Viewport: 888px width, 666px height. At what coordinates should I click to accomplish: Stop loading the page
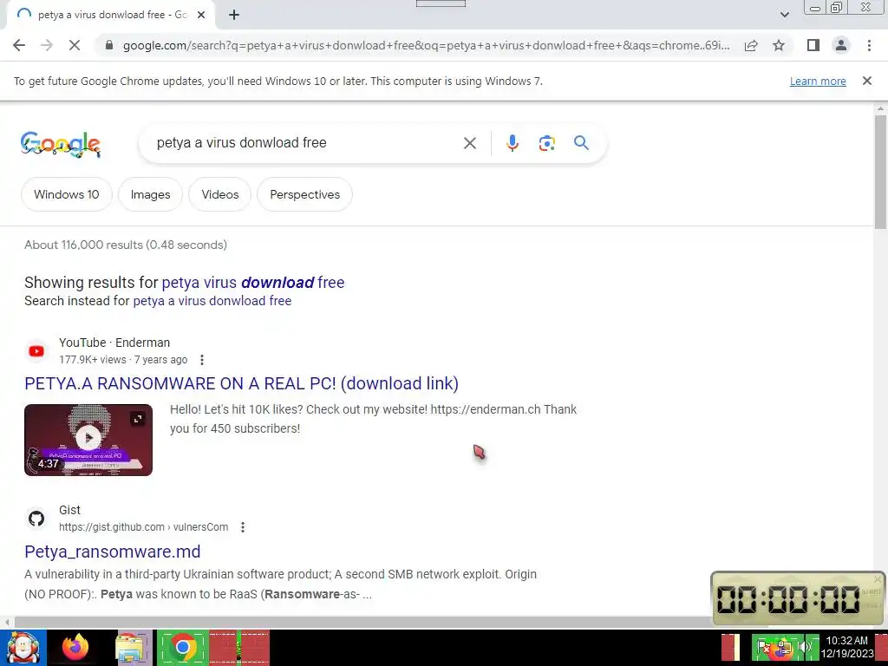click(x=75, y=45)
